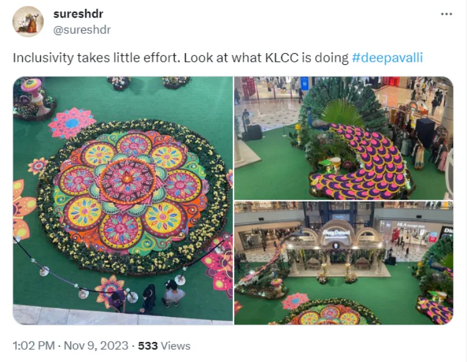Open the large rangoli kolam photo
Viewport: 467px width, 362px height.
coord(123,200)
